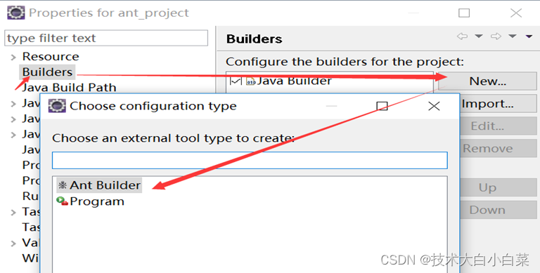Click the type filter text field

[106, 38]
